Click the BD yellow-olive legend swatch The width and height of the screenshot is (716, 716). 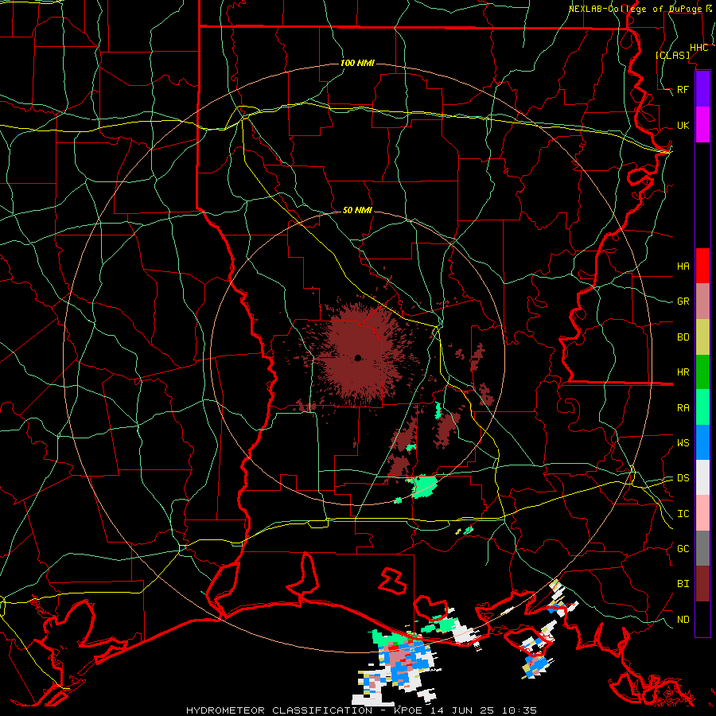[702, 337]
